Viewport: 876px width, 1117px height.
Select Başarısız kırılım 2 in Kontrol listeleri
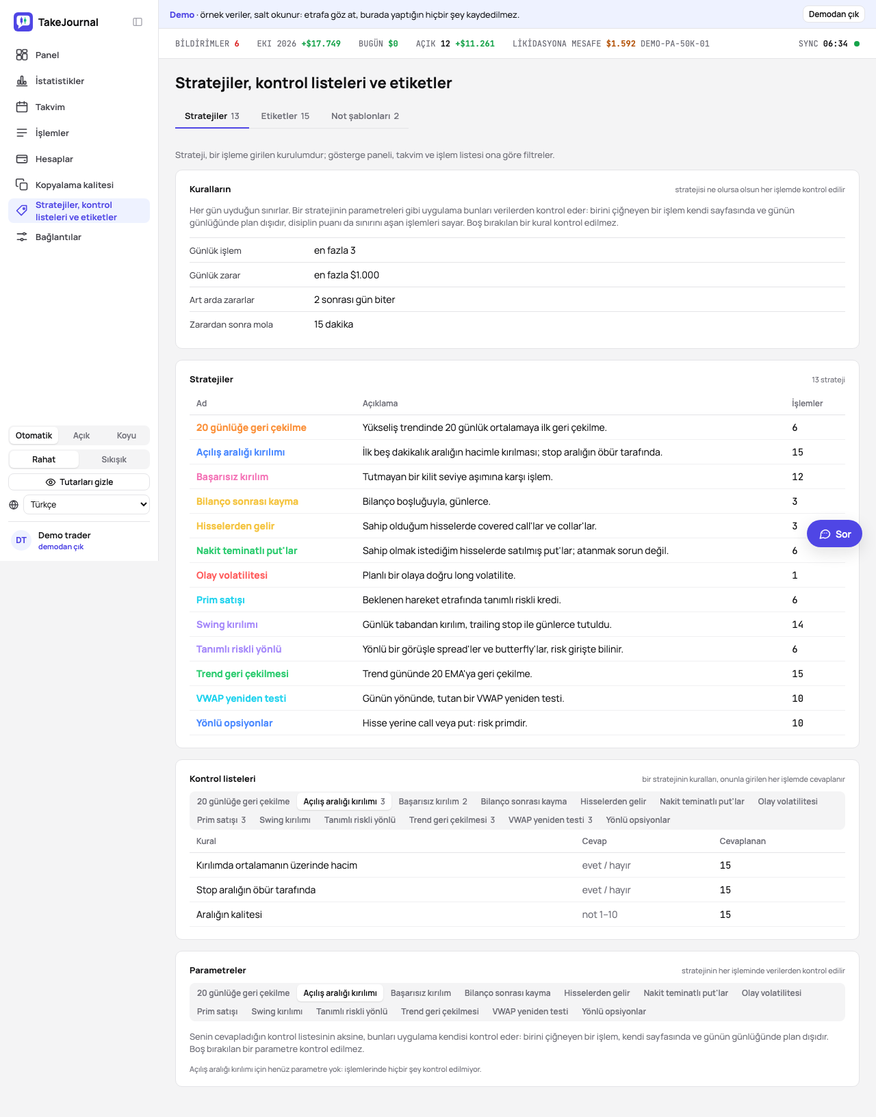[x=433, y=802]
